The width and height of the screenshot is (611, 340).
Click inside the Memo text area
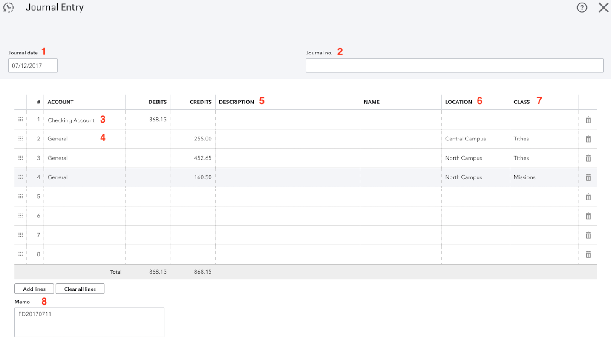(x=89, y=322)
